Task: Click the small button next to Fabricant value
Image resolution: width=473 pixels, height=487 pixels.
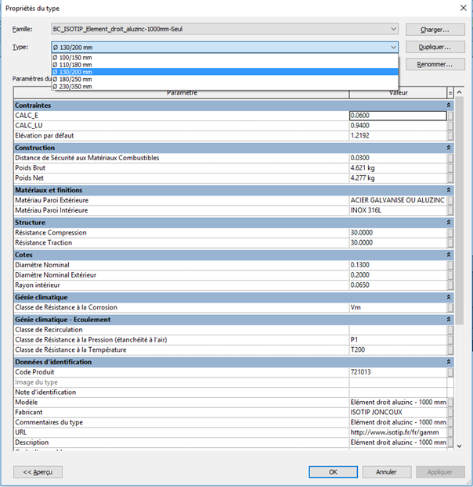Action: tap(450, 412)
